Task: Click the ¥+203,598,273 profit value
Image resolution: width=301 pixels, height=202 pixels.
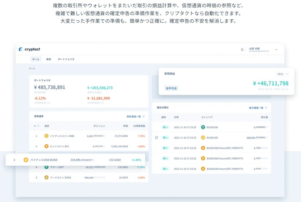Action: [100, 88]
